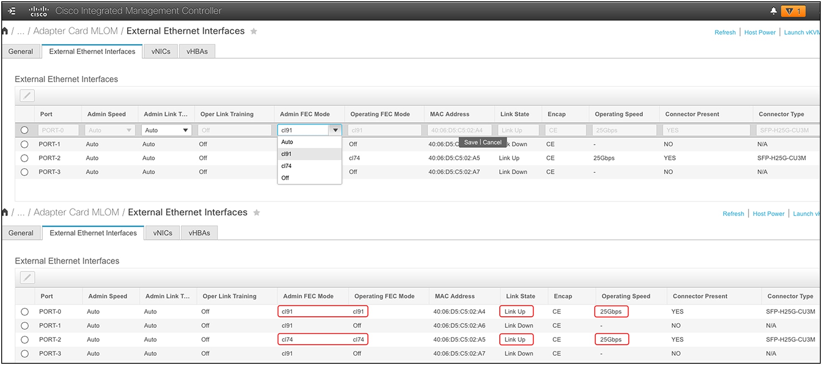Choose cl91 in FEC mode list
Viewport: 822px width, 365px height.
(x=309, y=154)
